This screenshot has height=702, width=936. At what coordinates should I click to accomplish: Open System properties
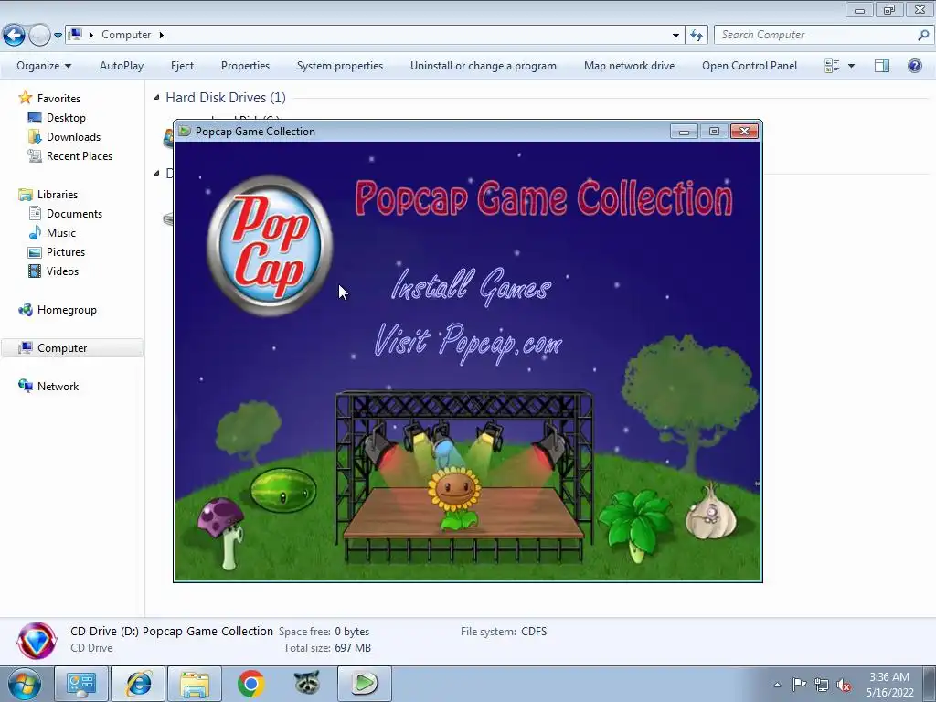340,66
